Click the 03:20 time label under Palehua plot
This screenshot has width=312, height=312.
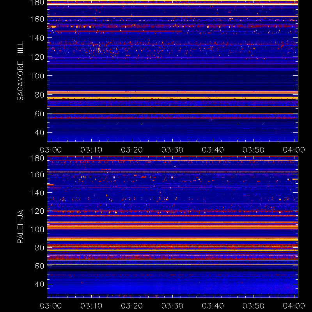click(132, 306)
